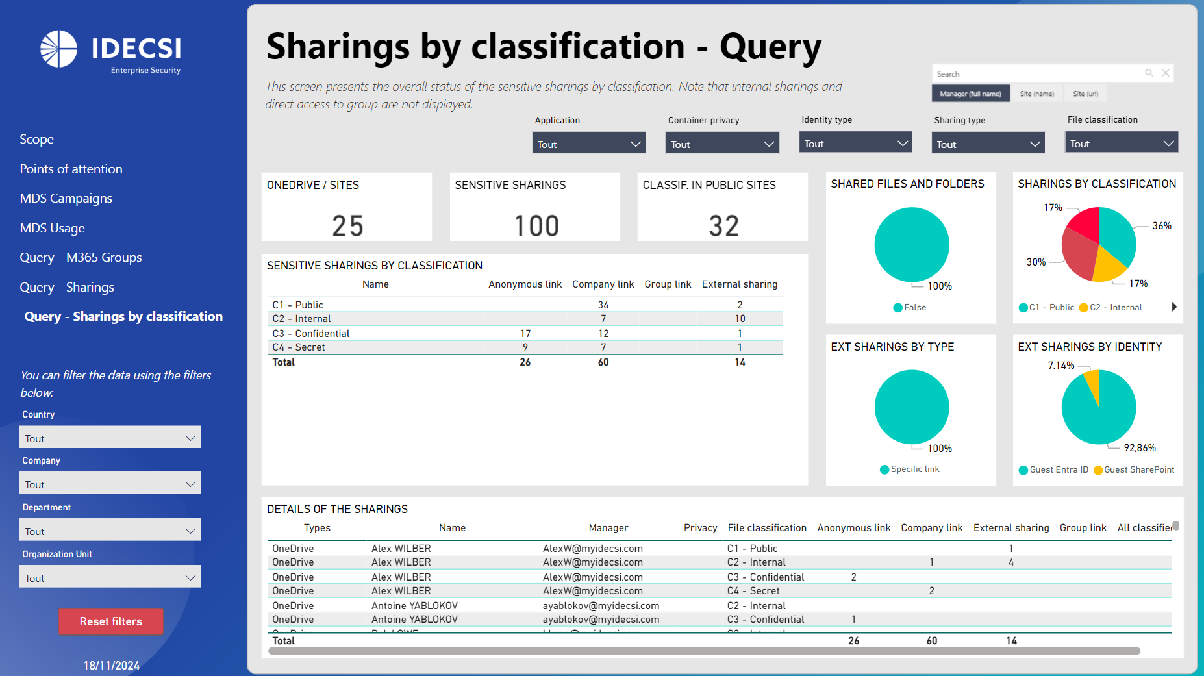Click the Ext Sharings by Type pie
The height and width of the screenshot is (676, 1204).
tap(912, 407)
